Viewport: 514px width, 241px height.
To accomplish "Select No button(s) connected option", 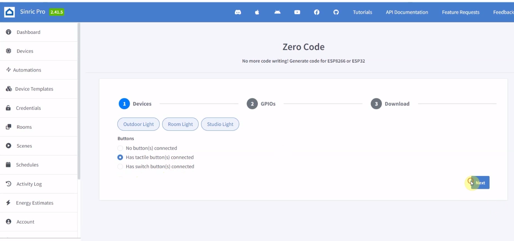I will 120,148.
